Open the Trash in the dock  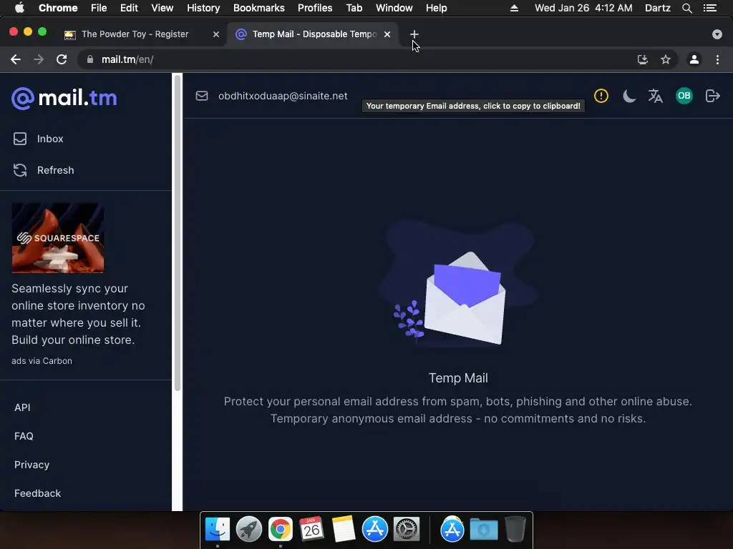[515, 529]
